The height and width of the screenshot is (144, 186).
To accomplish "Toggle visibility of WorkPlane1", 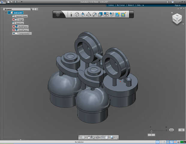I will pos(14,27).
